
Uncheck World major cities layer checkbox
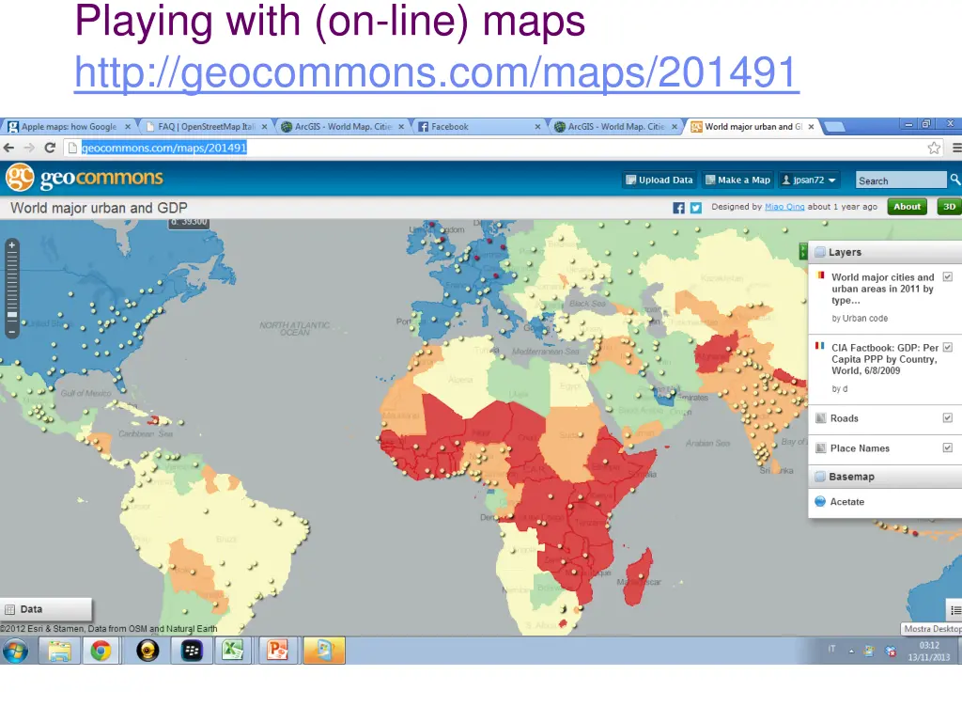(x=947, y=277)
